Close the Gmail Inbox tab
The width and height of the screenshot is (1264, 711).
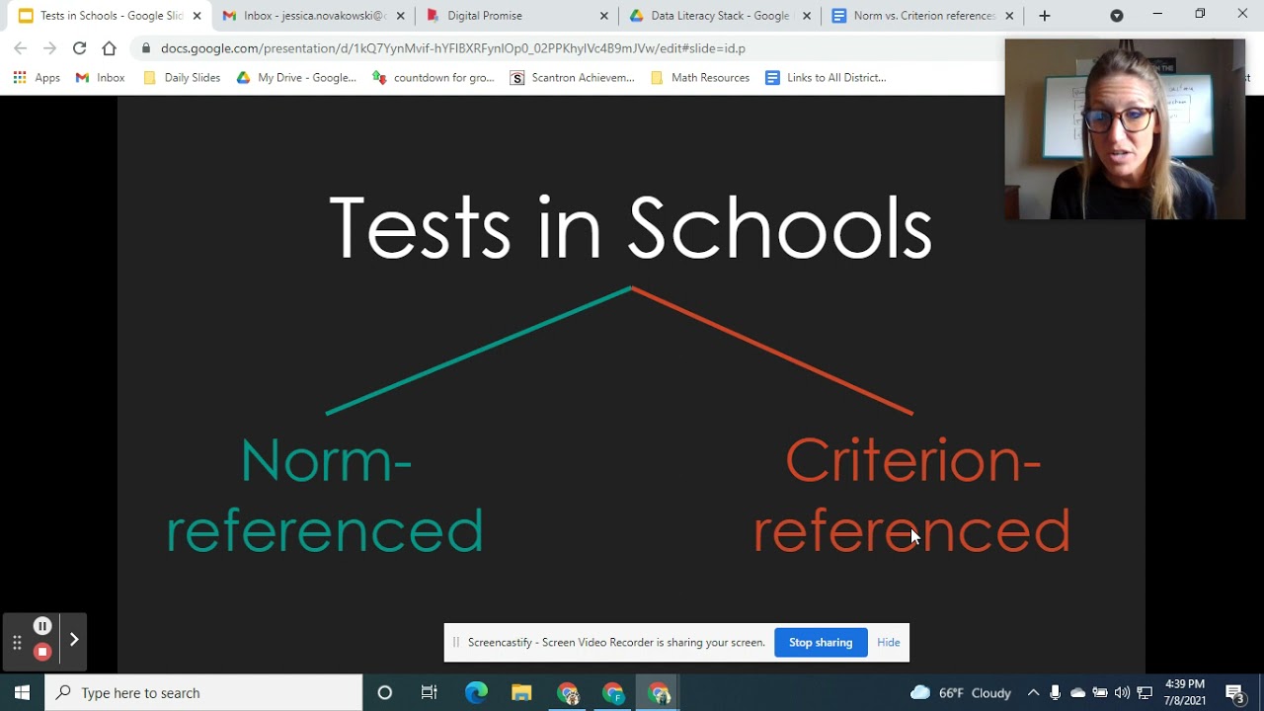[399, 16]
